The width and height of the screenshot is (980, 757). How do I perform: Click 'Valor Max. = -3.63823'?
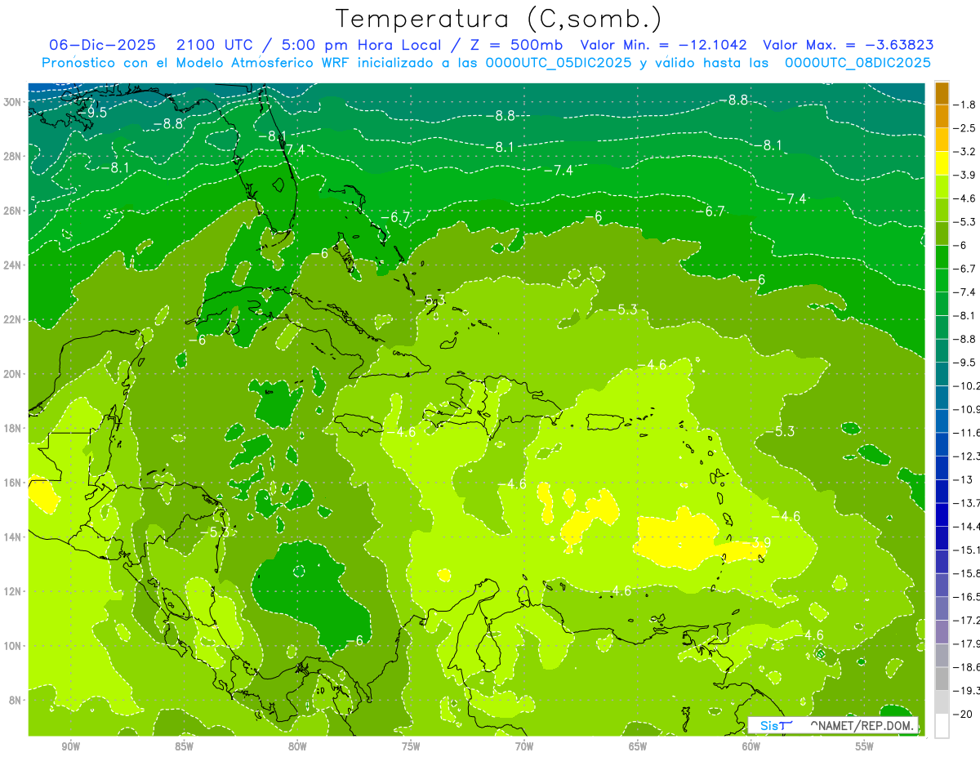[x=848, y=44]
